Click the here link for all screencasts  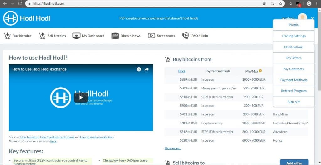pyautogui.click(x=53, y=141)
